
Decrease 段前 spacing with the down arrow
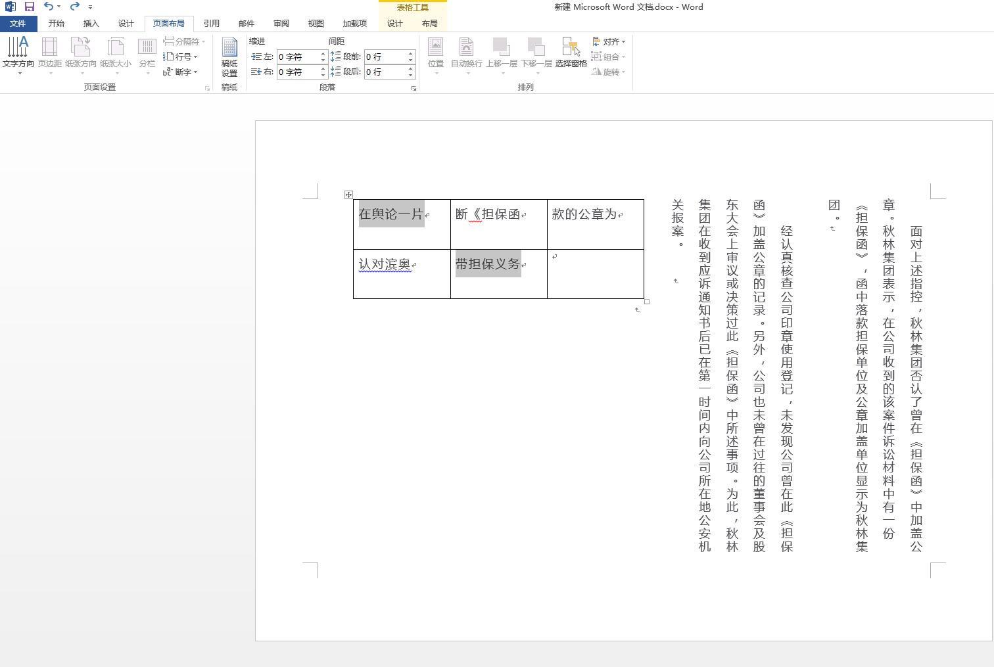pos(411,60)
